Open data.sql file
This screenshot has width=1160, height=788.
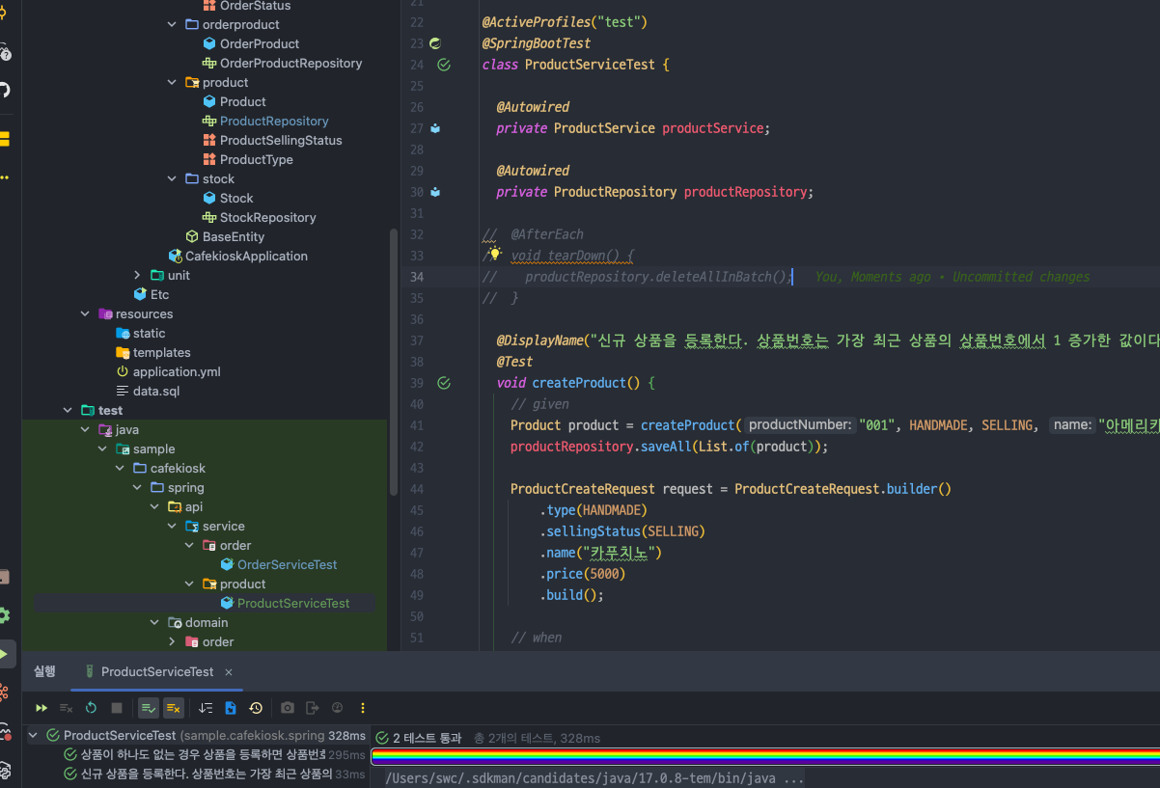[155, 391]
